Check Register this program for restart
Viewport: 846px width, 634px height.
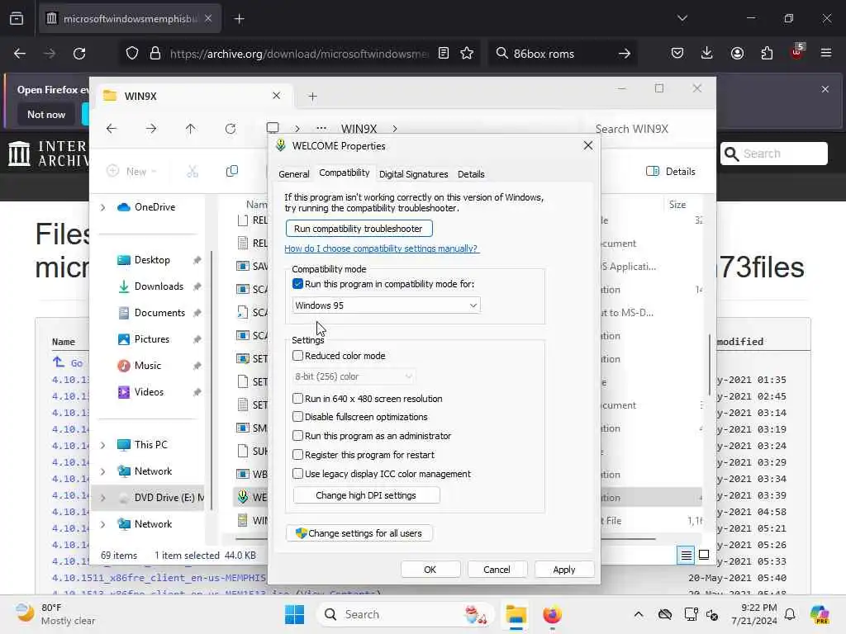coord(297,455)
